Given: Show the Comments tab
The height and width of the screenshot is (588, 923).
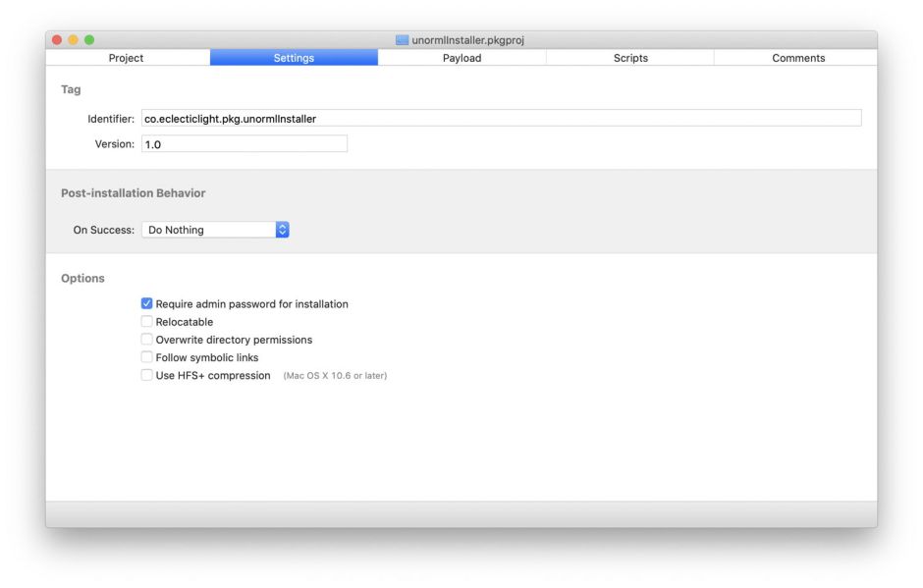Looking at the screenshot, I should point(798,58).
